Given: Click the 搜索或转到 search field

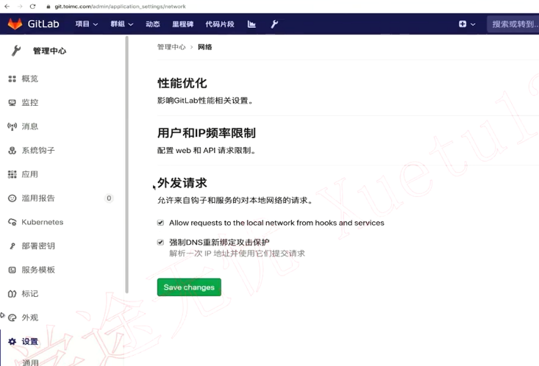Looking at the screenshot, I should (x=513, y=24).
